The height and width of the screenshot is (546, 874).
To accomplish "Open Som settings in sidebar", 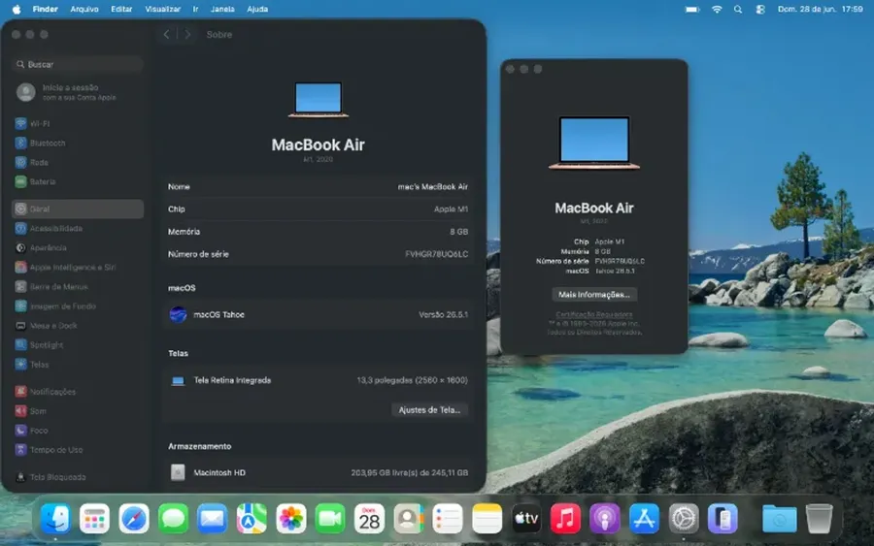I will [x=78, y=411].
